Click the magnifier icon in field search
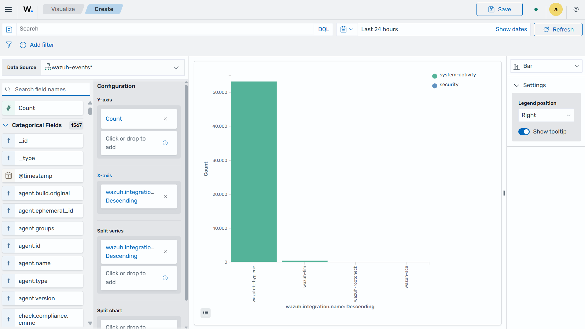The width and height of the screenshot is (585, 329). point(8,89)
